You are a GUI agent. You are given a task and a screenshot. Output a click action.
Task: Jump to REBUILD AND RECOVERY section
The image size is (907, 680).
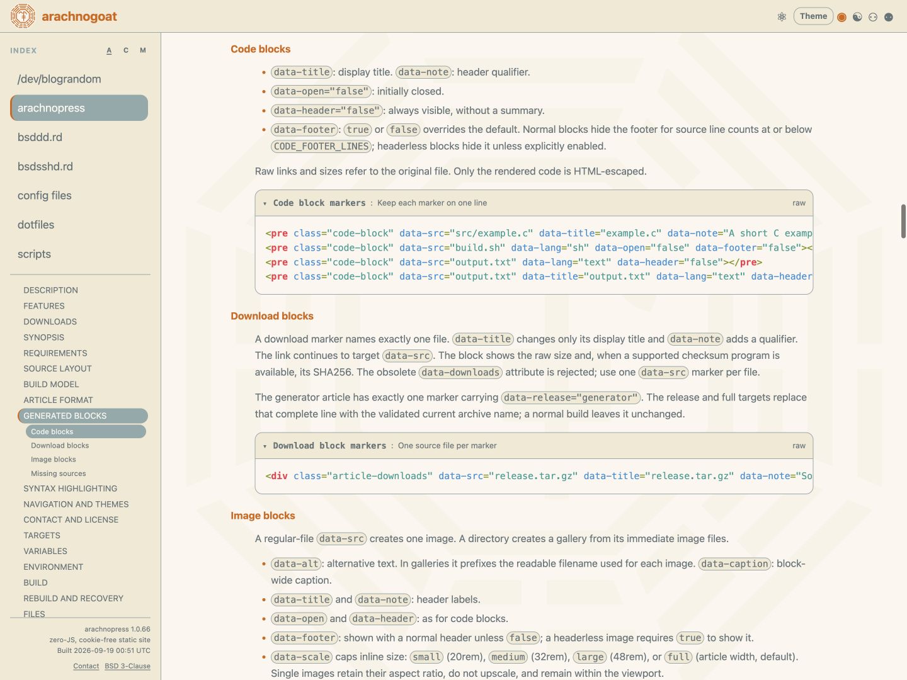[74, 598]
